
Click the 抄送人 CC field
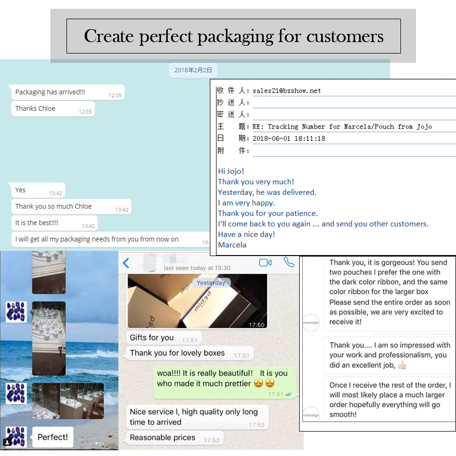[346, 103]
